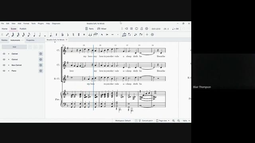This screenshot has height=143, width=255.
Task: Switch to voice 2
Action: pyautogui.click(x=141, y=35)
